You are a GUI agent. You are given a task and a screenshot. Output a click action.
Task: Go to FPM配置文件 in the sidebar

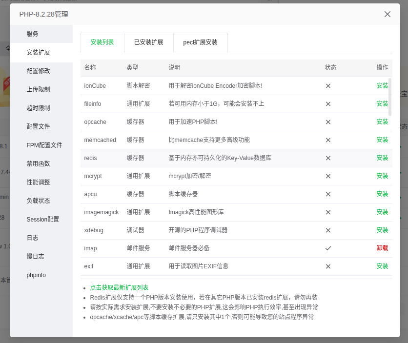44,145
